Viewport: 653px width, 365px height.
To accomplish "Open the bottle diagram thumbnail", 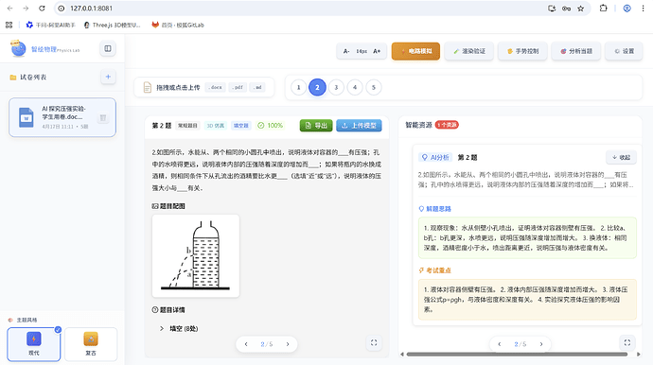I will pyautogui.click(x=196, y=255).
